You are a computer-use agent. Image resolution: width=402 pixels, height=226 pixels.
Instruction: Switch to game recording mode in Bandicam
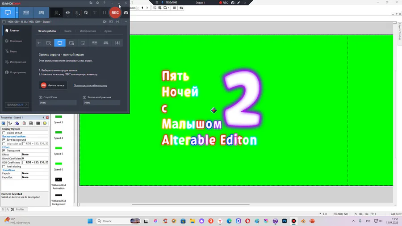41,13
